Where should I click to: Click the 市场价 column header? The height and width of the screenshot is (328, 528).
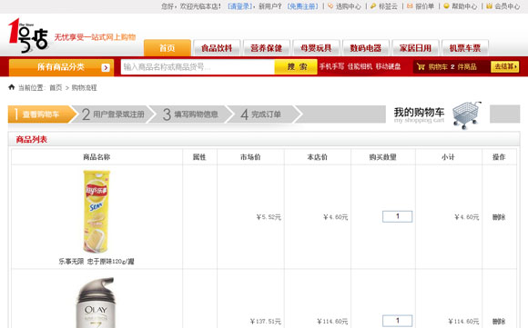(250, 157)
